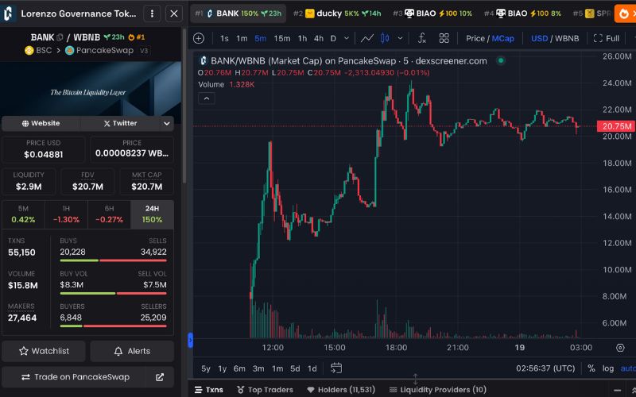This screenshot has height=397, width=636.
Task: Select the 4h timeframe
Action: (319, 38)
